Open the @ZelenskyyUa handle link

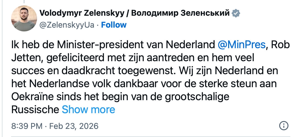click(x=67, y=25)
